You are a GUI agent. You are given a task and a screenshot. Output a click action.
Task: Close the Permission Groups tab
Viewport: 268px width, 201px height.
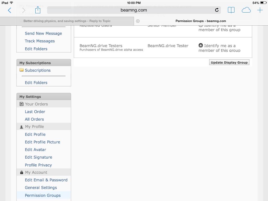(138, 21)
